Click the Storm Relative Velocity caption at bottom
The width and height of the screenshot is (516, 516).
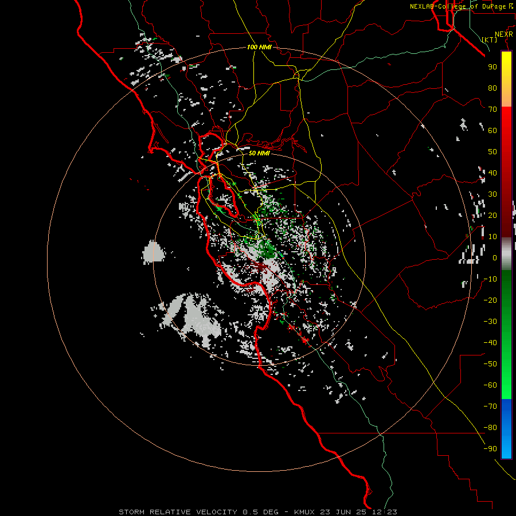pyautogui.click(x=257, y=512)
